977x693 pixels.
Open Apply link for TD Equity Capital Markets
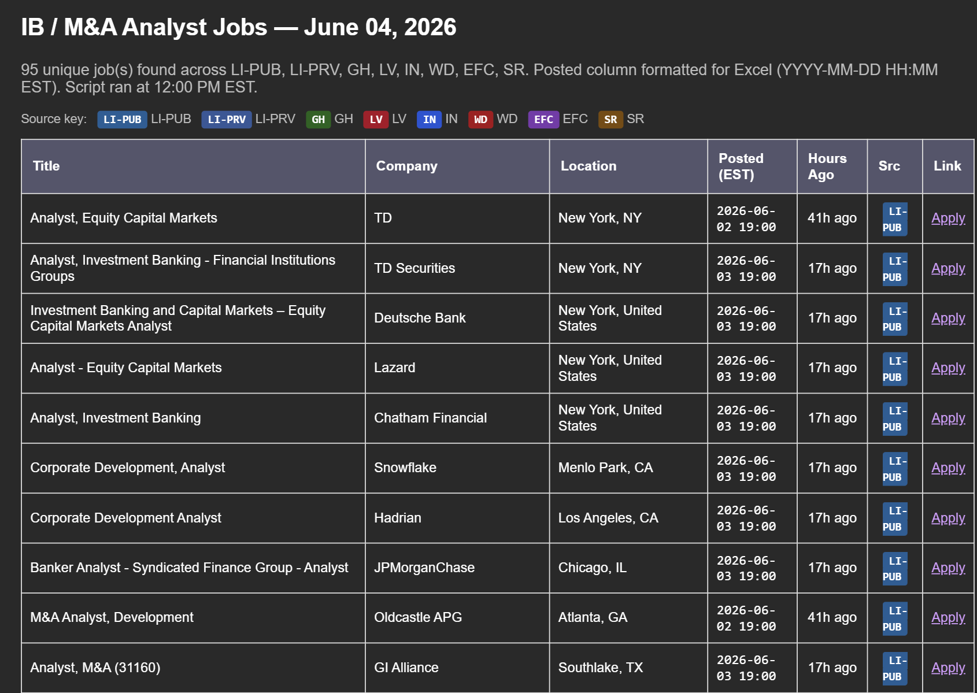[948, 218]
